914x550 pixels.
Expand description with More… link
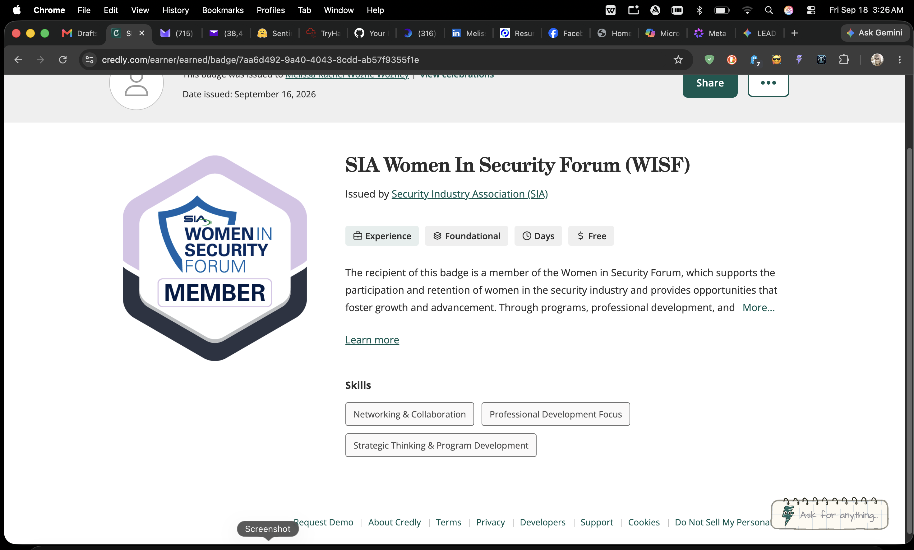pos(759,308)
